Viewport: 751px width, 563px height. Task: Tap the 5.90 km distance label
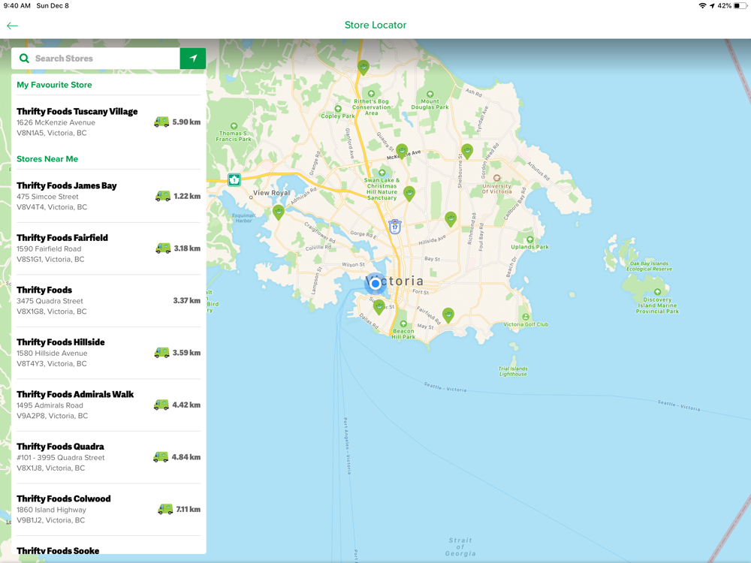click(186, 122)
